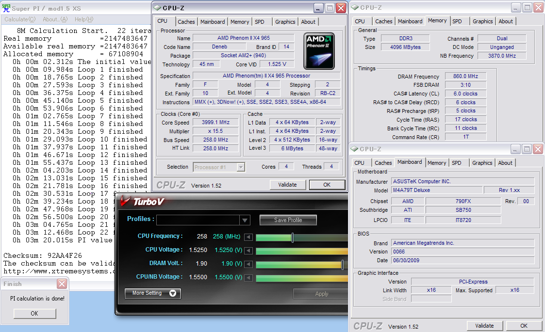Screen dimensions: 545x332
Task: Click the CPU-Z icon in the processor window title bar
Action: point(157,8)
